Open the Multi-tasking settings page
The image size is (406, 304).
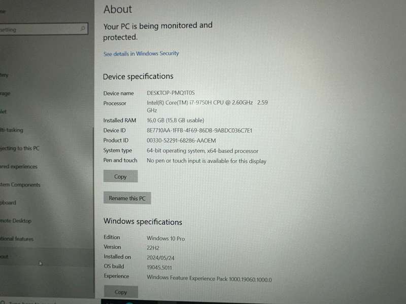[x=12, y=130]
